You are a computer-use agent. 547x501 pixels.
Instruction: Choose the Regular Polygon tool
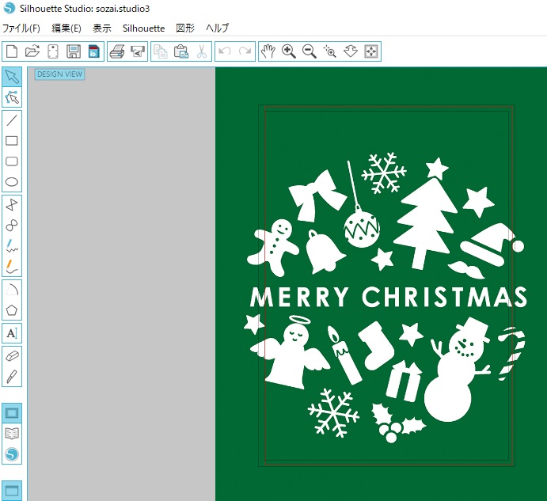[x=12, y=310]
